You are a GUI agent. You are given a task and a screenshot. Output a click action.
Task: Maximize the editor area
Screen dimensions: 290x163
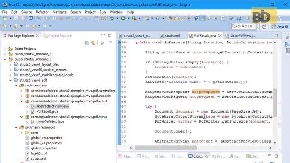276,35
